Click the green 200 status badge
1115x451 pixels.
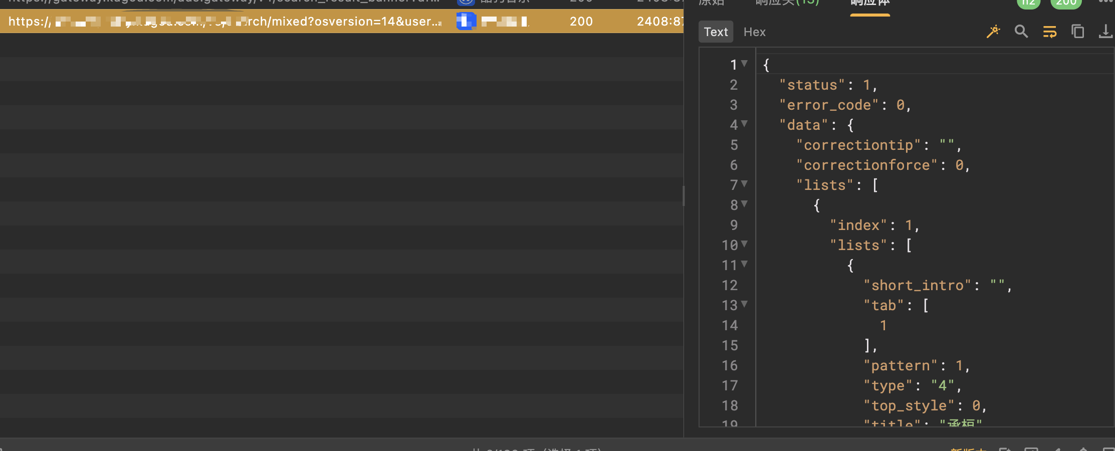[1066, 3]
